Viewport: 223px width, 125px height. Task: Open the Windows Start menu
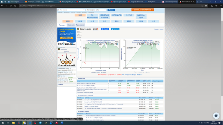3,123
